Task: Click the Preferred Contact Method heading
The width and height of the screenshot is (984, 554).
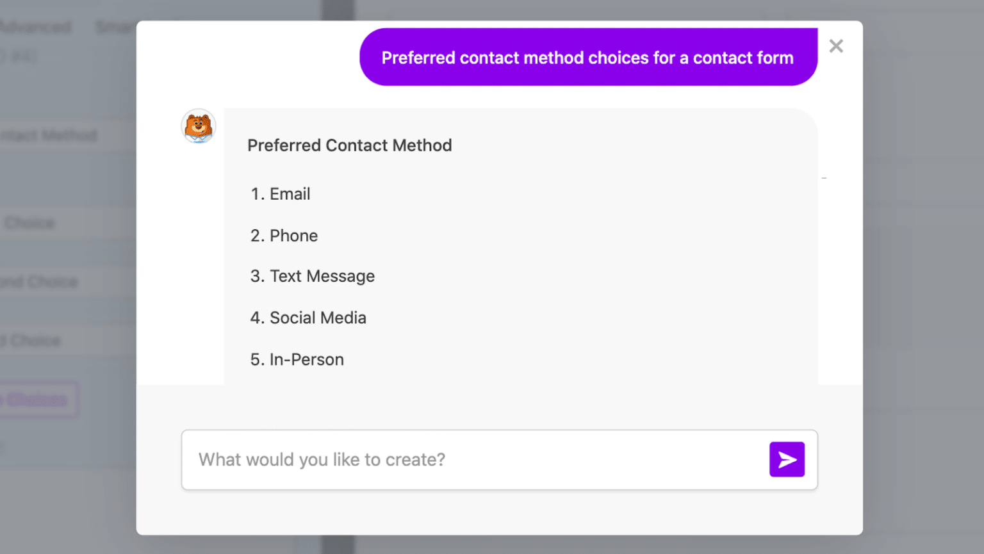Action: [349, 145]
